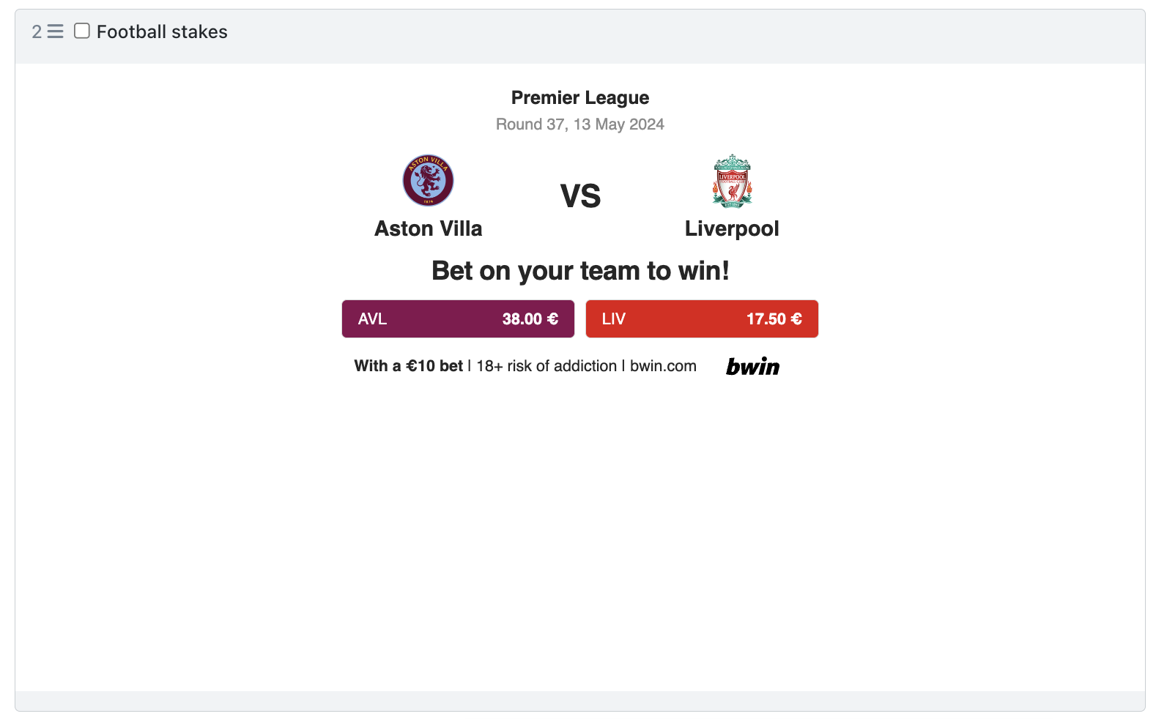
Task: Click the VS text between teams
Action: tap(580, 196)
